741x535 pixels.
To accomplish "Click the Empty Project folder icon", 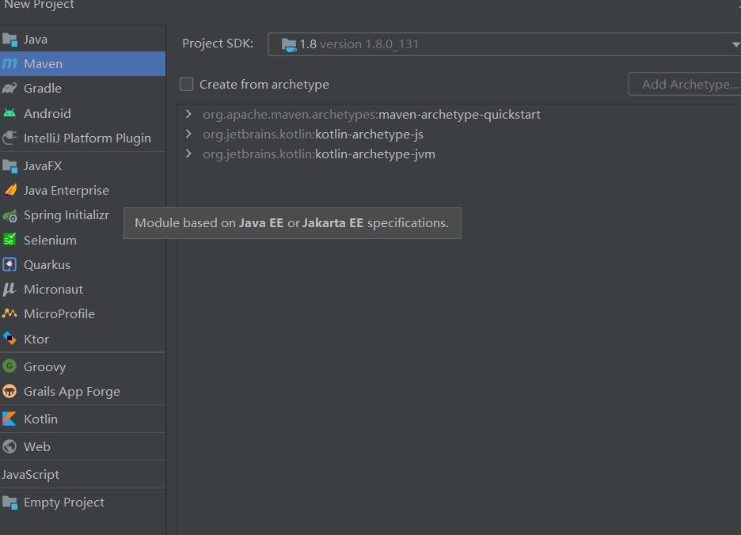I will click(9, 503).
